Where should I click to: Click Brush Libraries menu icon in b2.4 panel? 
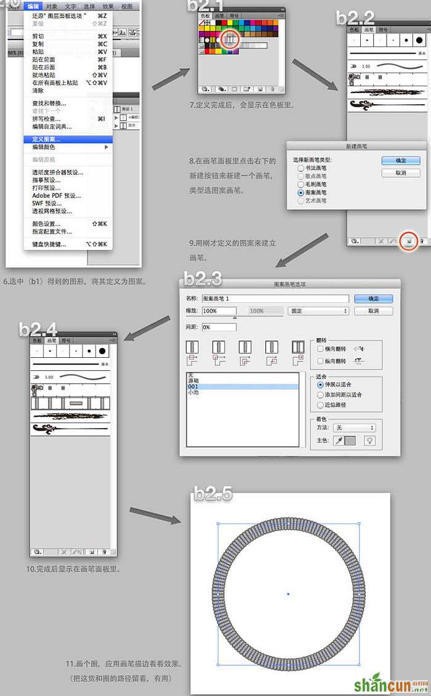pos(38,552)
